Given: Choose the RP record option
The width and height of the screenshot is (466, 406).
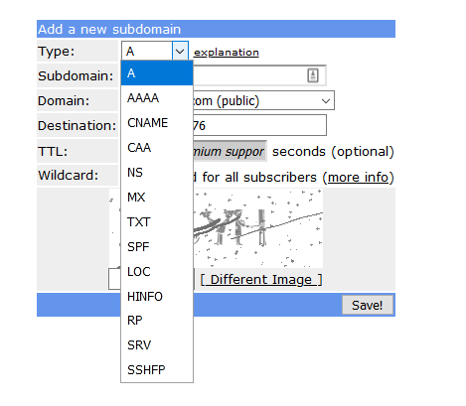Looking at the screenshot, I should (x=157, y=321).
